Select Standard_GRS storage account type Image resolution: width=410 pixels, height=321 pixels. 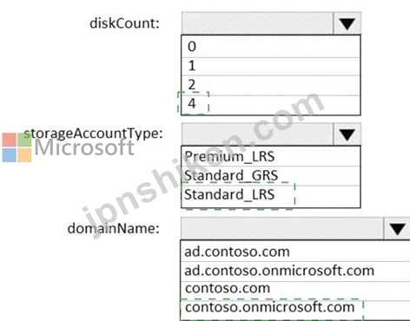coord(271,175)
